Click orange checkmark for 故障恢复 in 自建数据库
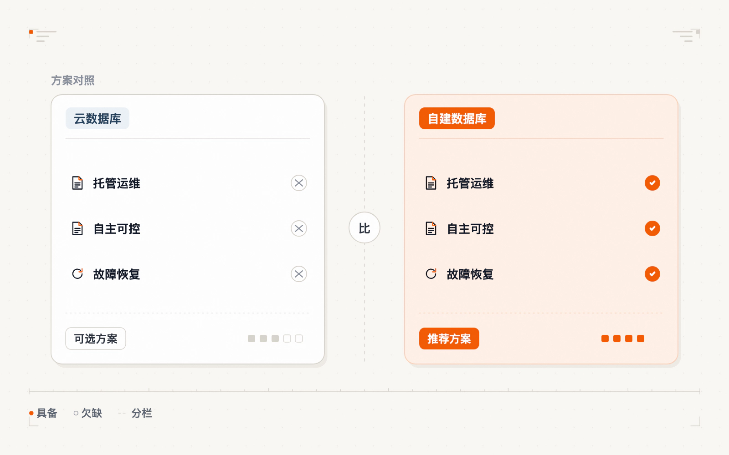 coord(652,274)
